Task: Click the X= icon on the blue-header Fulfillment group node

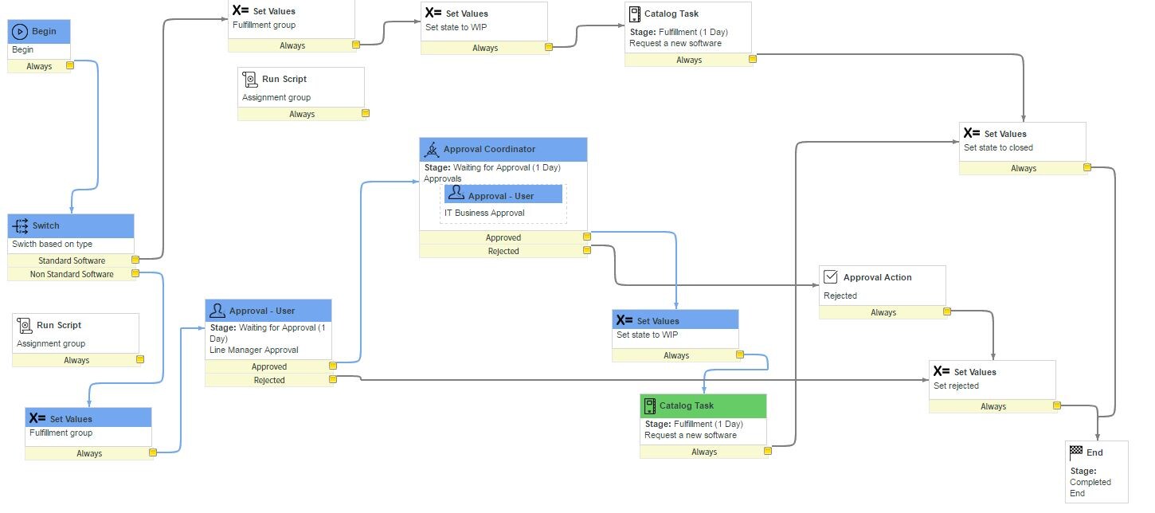Action: coord(37,418)
